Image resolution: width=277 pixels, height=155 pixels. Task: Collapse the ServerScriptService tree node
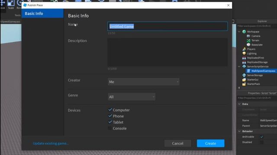click(x=239, y=66)
